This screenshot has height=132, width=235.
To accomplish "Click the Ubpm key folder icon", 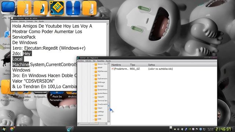I will (96, 108).
